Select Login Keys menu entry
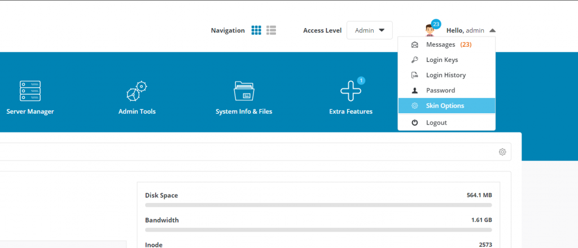Image resolution: width=578 pixels, height=248 pixels. click(x=446, y=60)
